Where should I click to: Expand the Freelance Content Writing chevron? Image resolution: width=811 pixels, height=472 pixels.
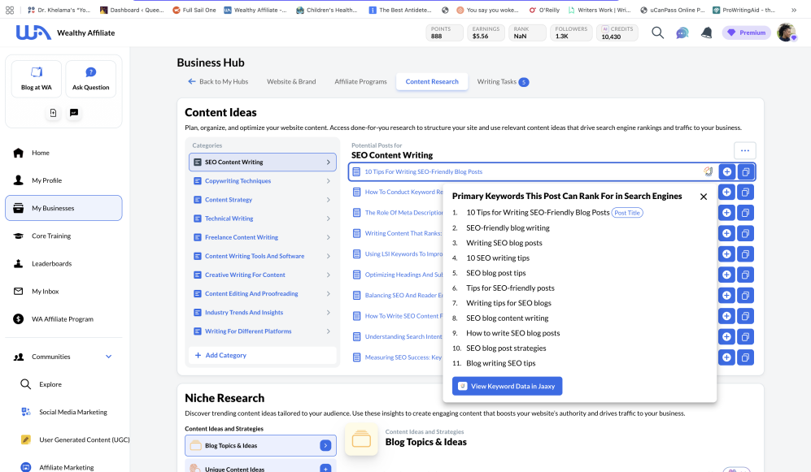click(329, 237)
